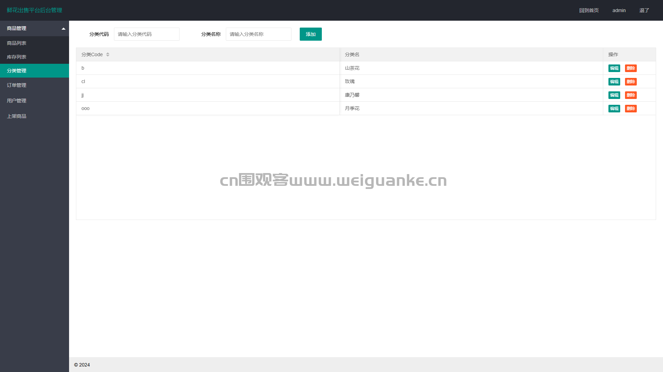Click the 分类名称 label
663x372 pixels.
211,34
